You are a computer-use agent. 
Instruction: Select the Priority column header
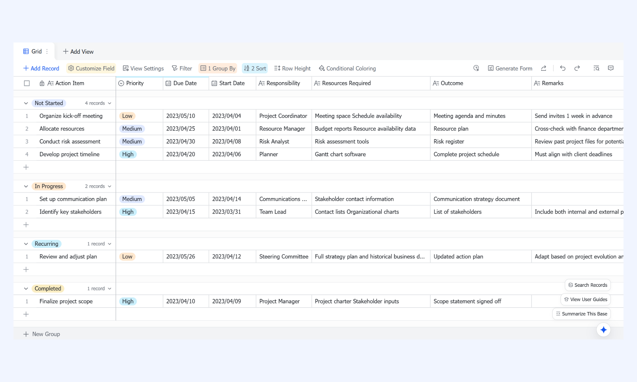pos(140,83)
